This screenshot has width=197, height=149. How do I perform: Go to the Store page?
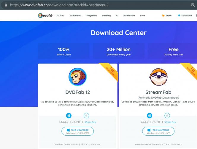[169, 15]
